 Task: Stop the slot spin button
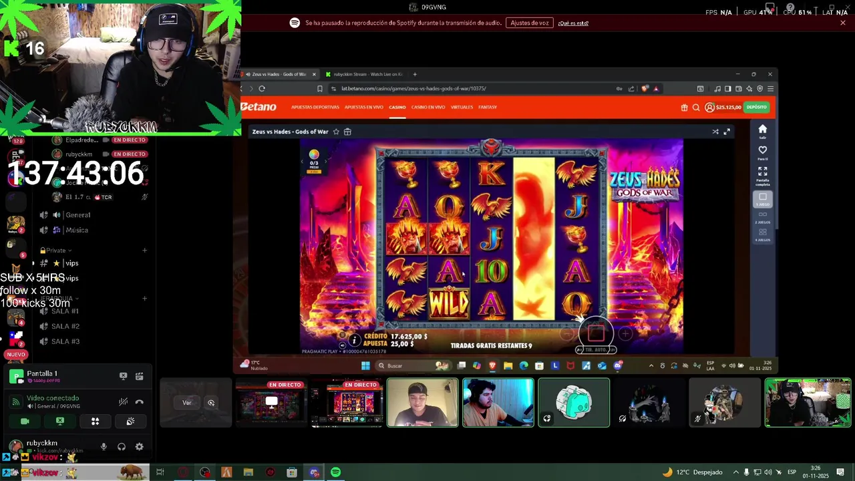(596, 332)
